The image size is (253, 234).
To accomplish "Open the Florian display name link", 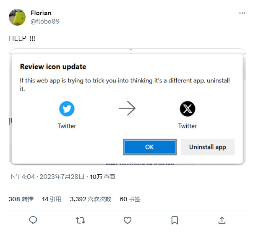I will (x=41, y=13).
